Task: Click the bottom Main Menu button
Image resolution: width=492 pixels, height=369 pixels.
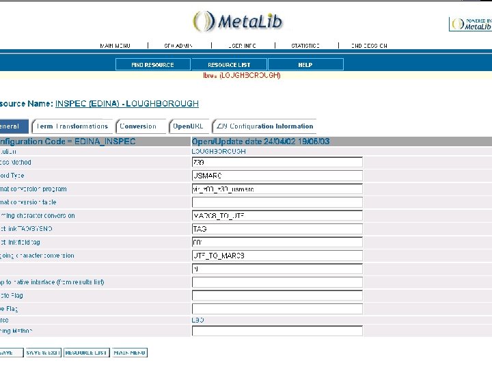Action: click(x=129, y=353)
